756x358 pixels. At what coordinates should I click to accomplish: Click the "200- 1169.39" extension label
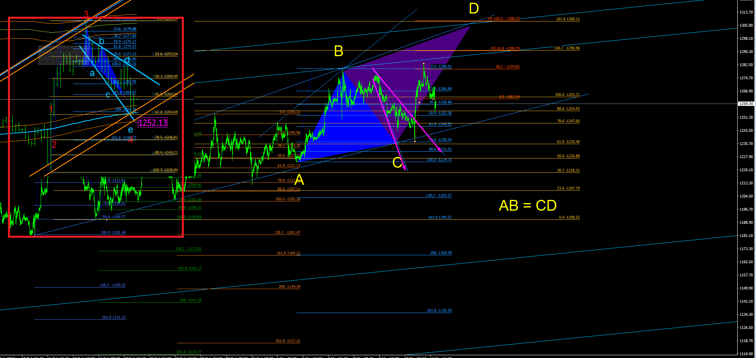click(441, 253)
